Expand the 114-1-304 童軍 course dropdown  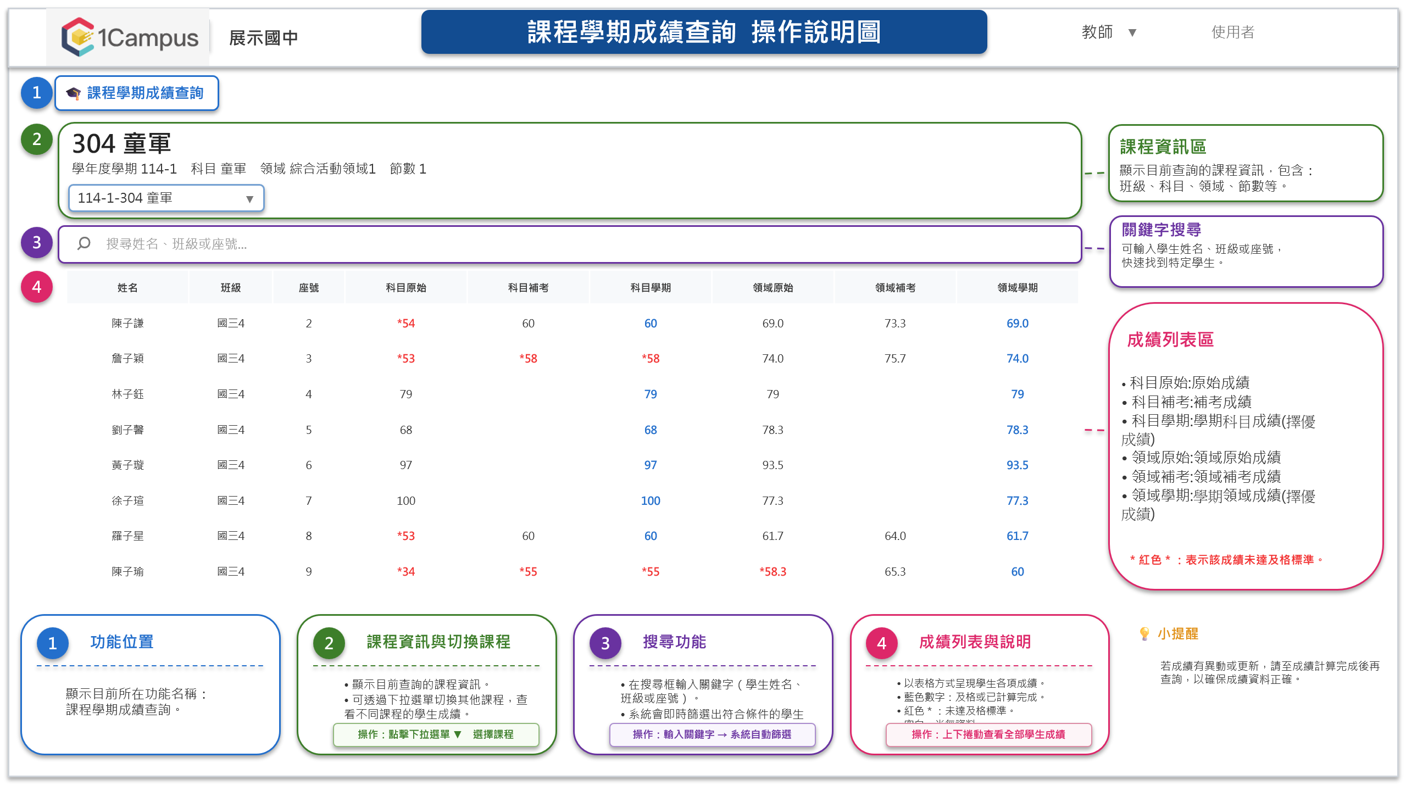(166, 198)
